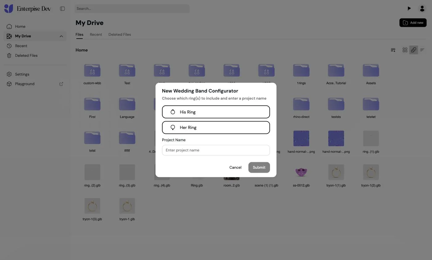Screen dimensions: 432x260
Task: Cancel the wedding band configurator dialog
Action: point(235,167)
